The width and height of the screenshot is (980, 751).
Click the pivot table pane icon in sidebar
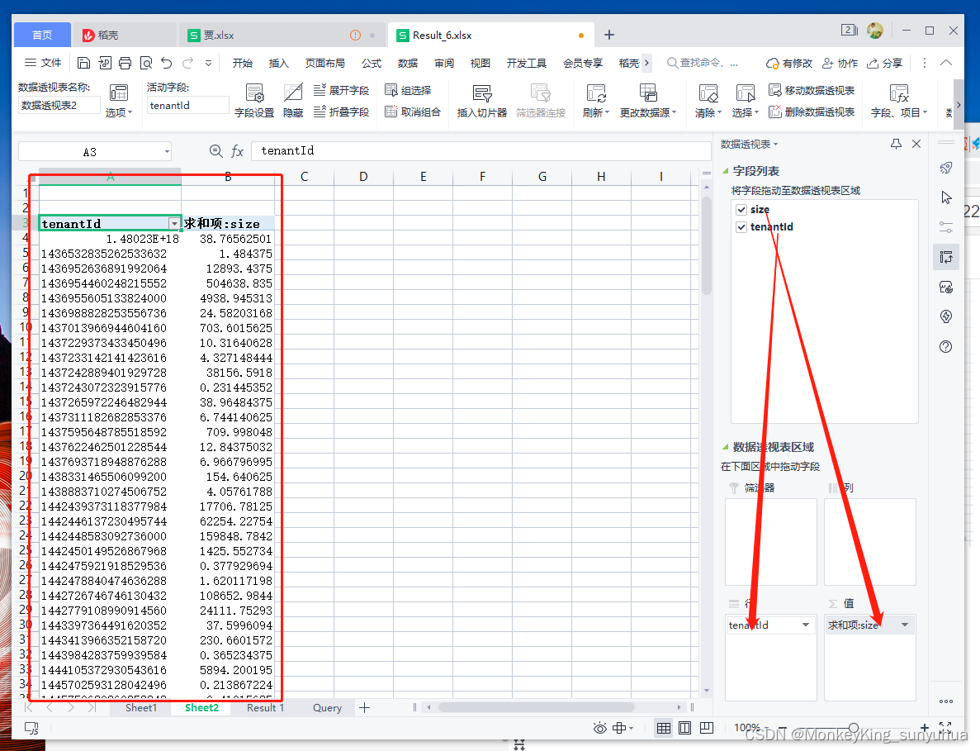click(x=946, y=257)
